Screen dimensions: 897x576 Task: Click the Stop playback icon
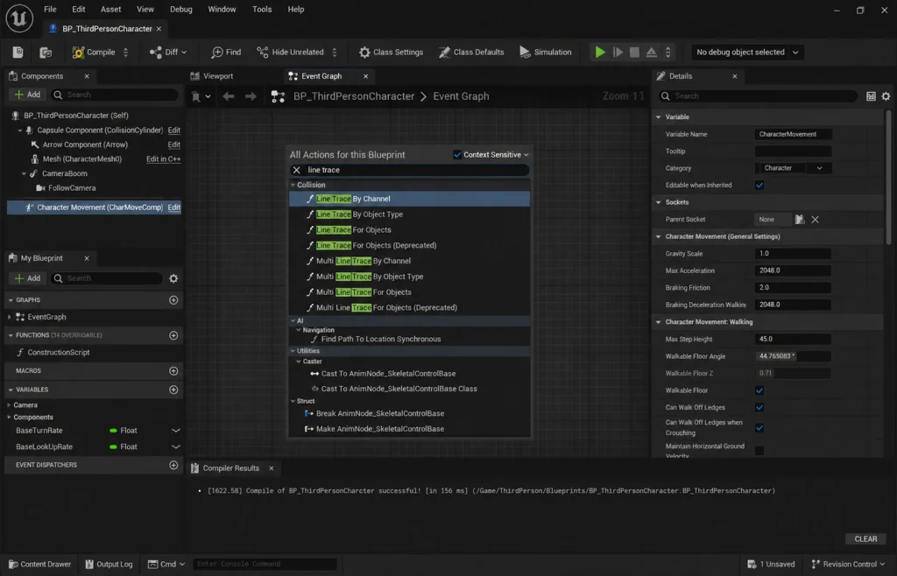[634, 52]
